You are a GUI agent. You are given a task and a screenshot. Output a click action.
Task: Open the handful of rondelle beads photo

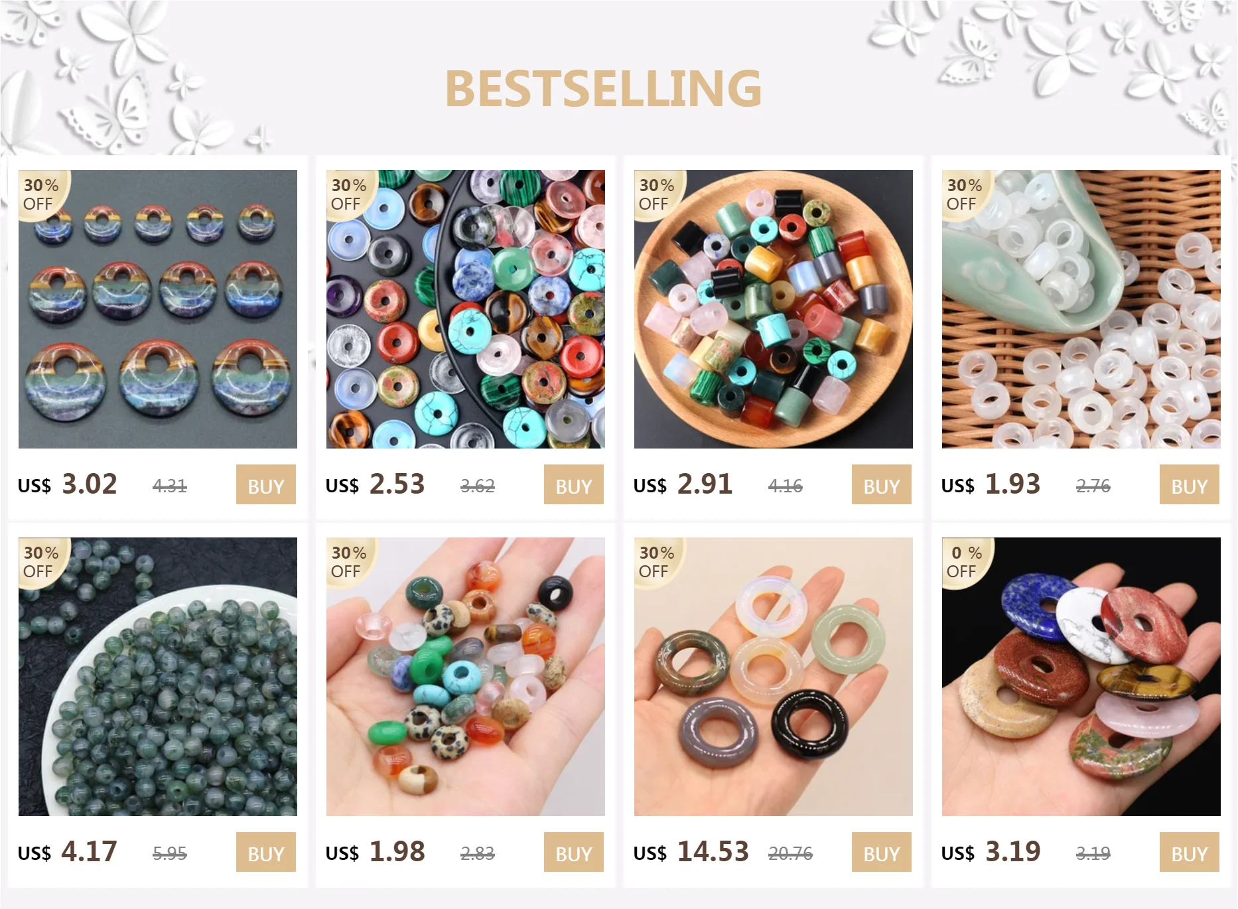(466, 677)
